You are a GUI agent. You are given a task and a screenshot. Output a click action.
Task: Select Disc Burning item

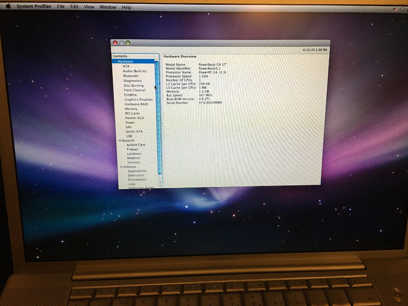[x=133, y=85]
